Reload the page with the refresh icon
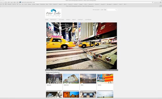Viewport: 162px width, 99px height. click(152, 2)
